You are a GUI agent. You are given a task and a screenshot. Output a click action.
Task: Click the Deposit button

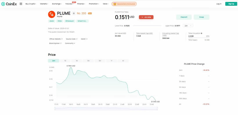click(x=184, y=17)
